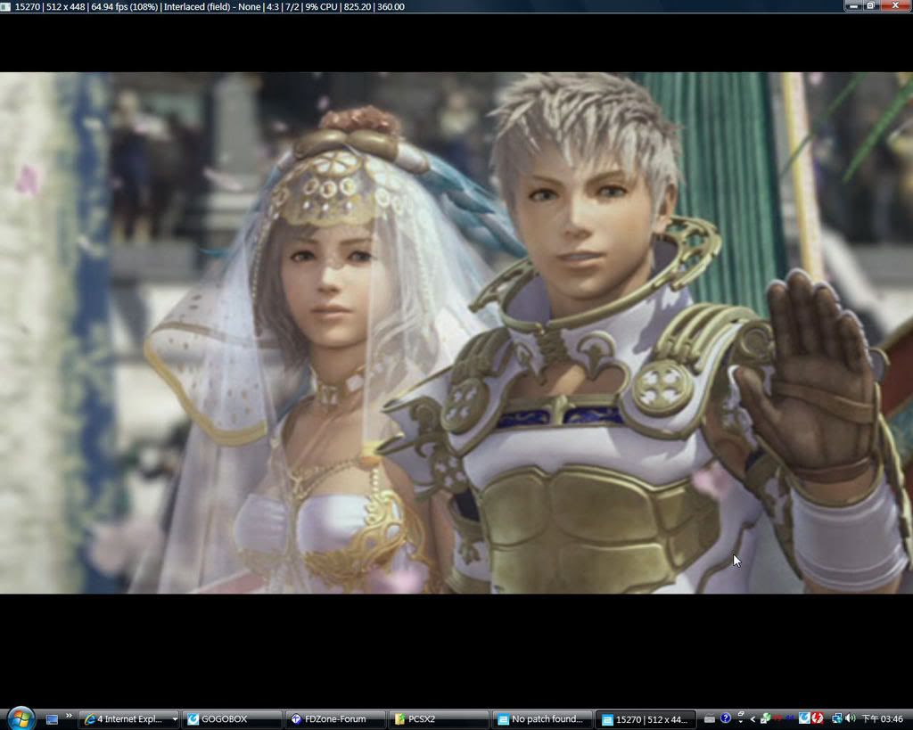This screenshot has width=913, height=730.
Task: Close the emulator video window
Action: tap(895, 6)
